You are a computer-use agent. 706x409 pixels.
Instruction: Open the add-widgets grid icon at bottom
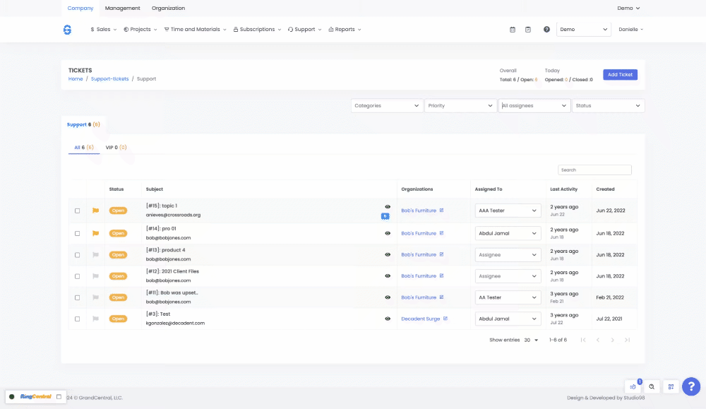(x=671, y=386)
